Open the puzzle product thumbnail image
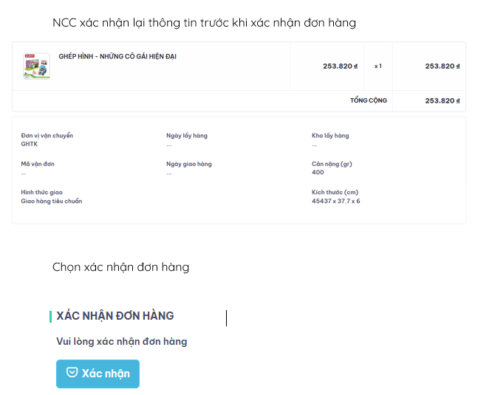Viewport: 478px width, 395px height. [36, 66]
